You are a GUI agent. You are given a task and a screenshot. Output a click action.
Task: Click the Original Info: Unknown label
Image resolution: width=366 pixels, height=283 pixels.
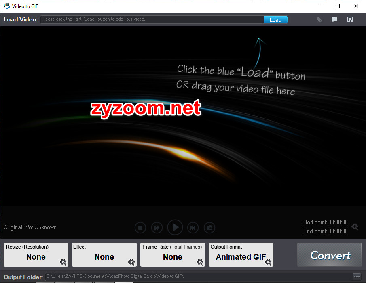(x=30, y=228)
